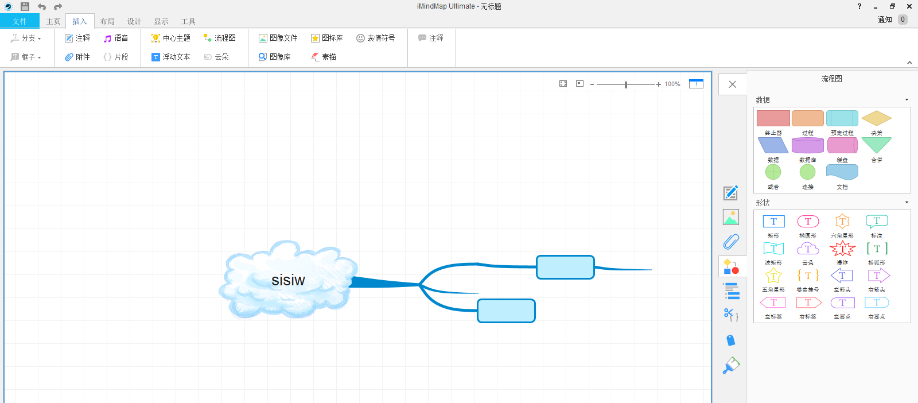Viewport: 918px width, 403px height.
Task: Insert a 云朵 cloud
Action: click(x=216, y=57)
